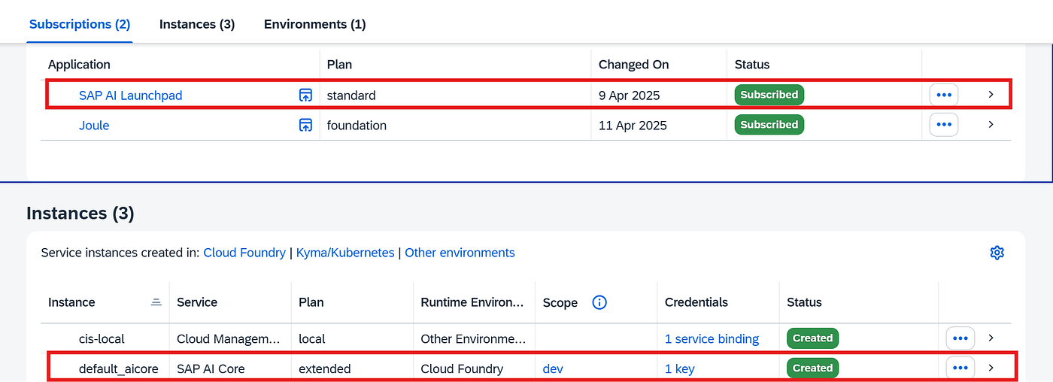The width and height of the screenshot is (1053, 382).
Task: Select the 'standard' plan cell
Action: point(351,95)
